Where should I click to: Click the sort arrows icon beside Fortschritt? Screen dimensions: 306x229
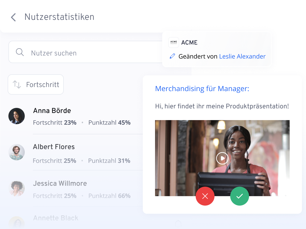pyautogui.click(x=17, y=84)
